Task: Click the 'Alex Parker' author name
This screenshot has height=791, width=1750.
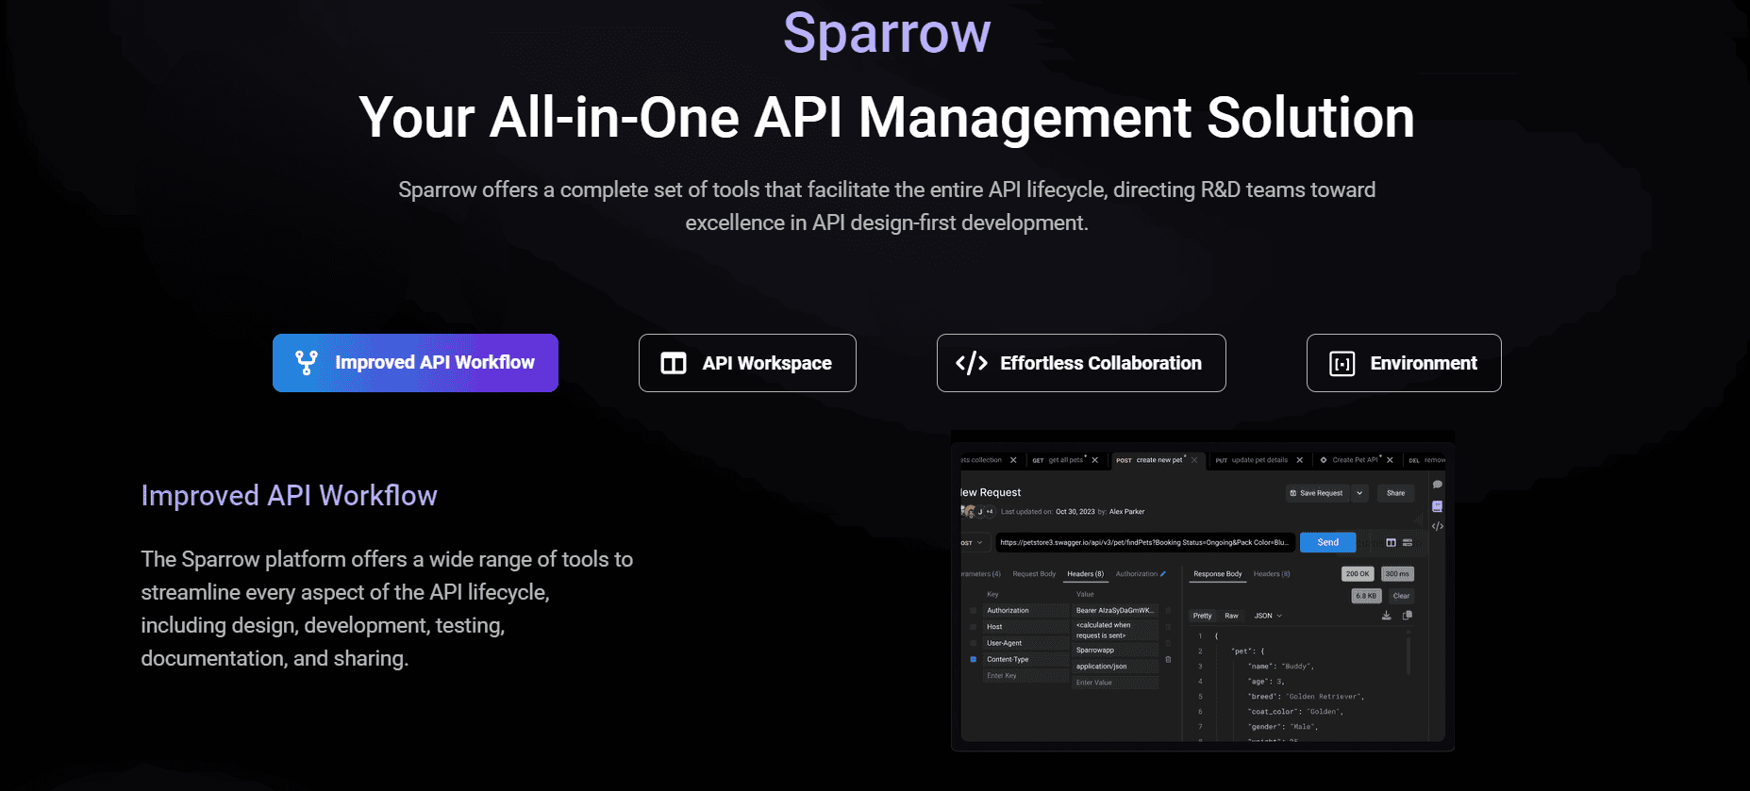Action: (x=1126, y=512)
